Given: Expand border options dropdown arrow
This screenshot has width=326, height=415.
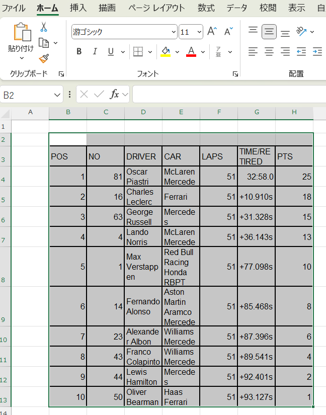Looking at the screenshot, I should pos(150,52).
